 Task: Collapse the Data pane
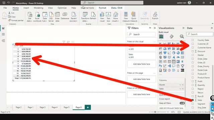(x=212, y=28)
